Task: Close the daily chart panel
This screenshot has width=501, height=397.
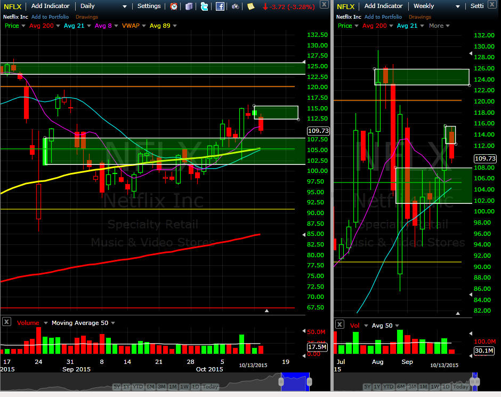Action: click(324, 4)
